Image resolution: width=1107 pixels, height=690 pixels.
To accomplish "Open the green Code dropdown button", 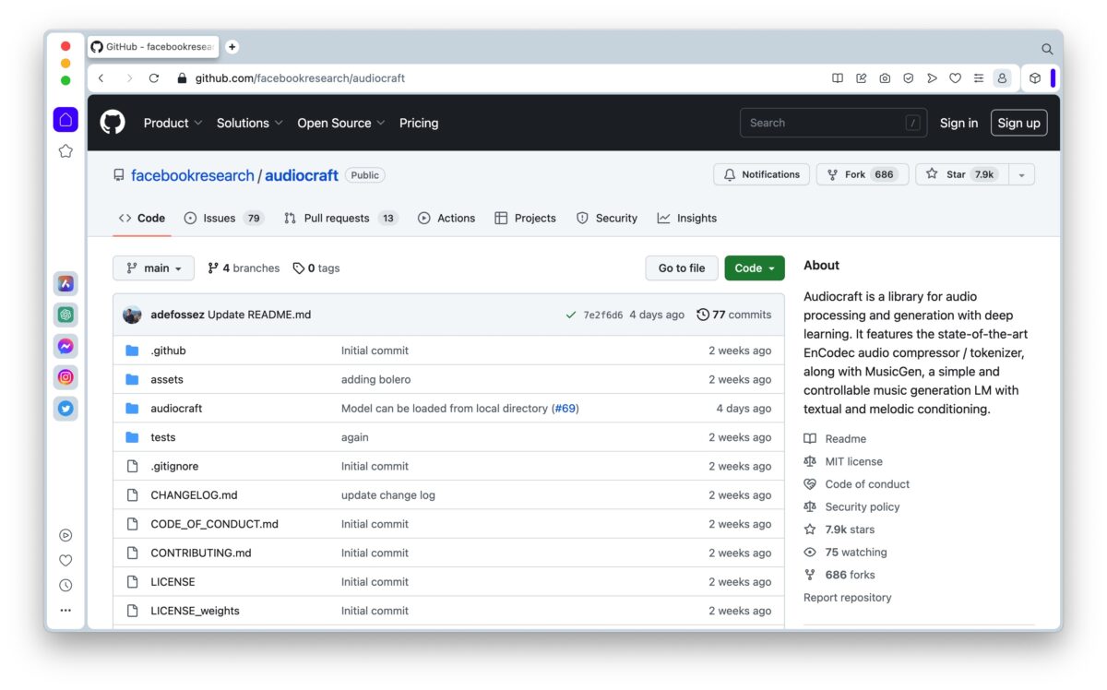I will point(755,268).
